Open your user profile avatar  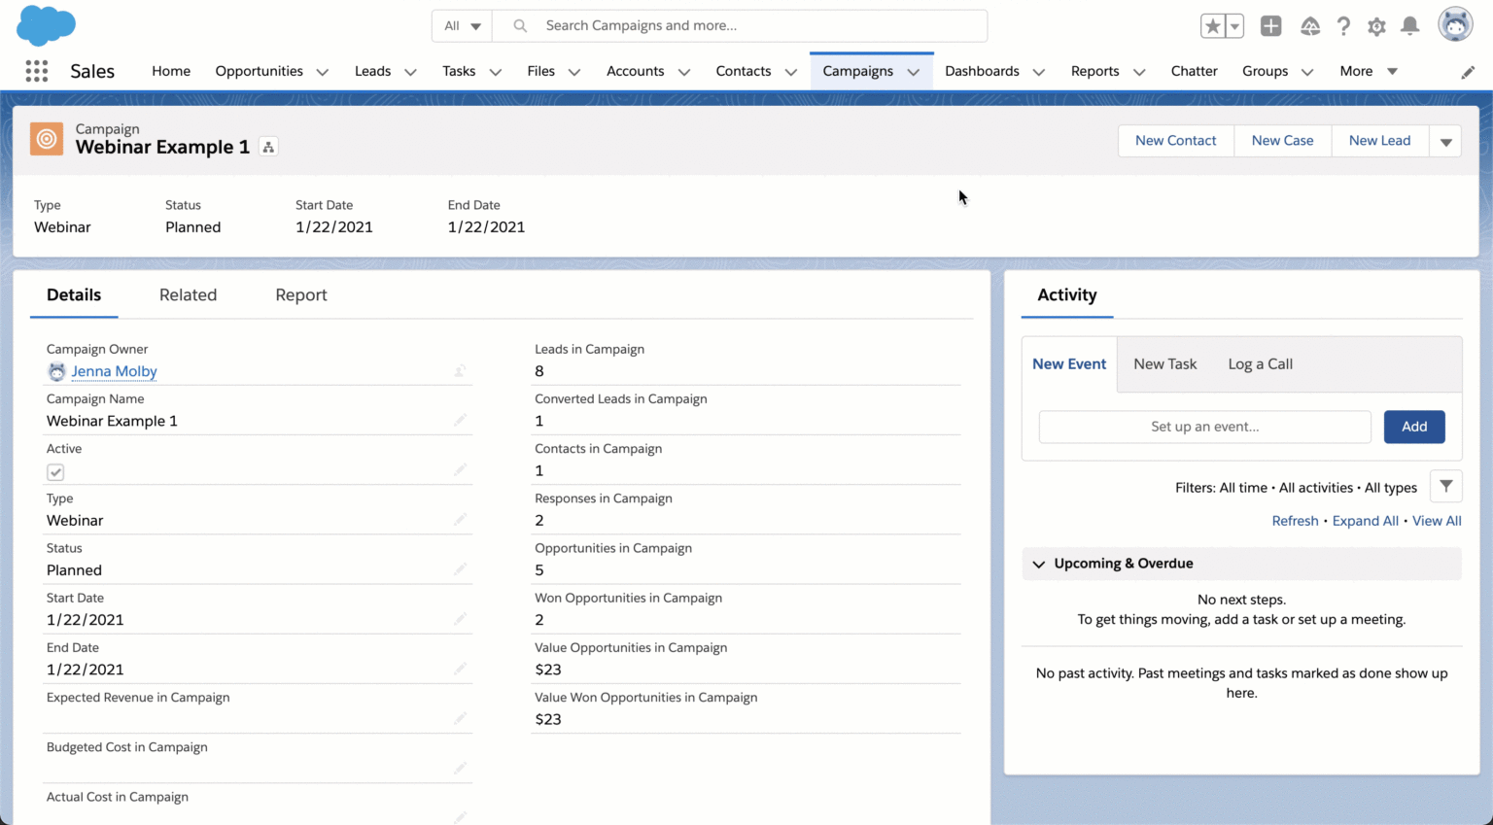1455,25
